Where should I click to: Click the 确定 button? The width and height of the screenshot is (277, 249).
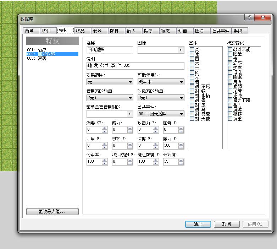tap(198, 224)
